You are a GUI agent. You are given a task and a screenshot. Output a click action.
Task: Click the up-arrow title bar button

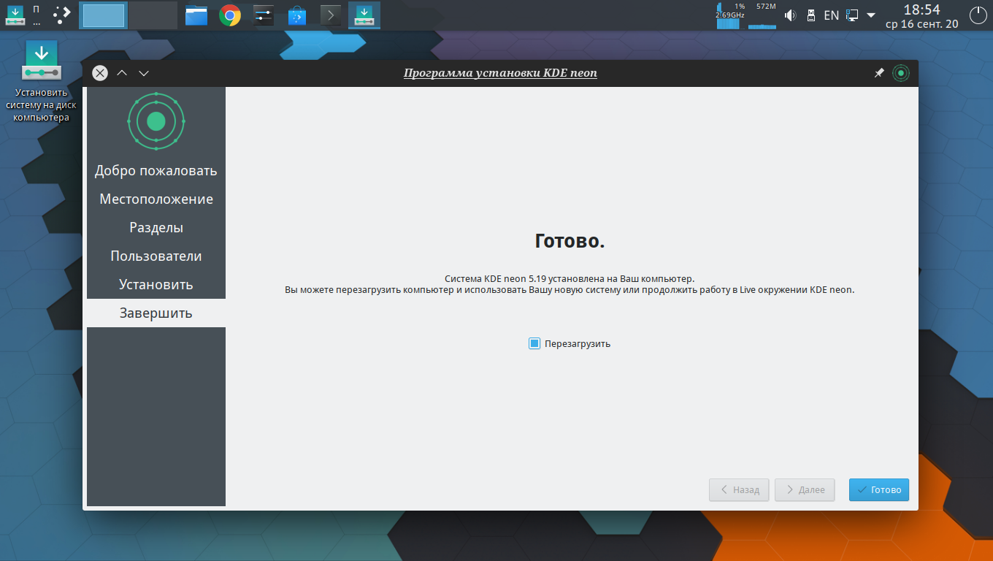122,73
